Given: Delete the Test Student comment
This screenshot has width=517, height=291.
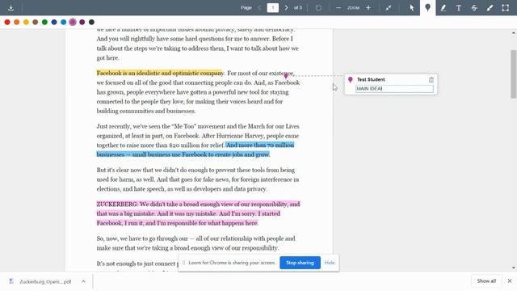Looking at the screenshot, I should pyautogui.click(x=431, y=79).
